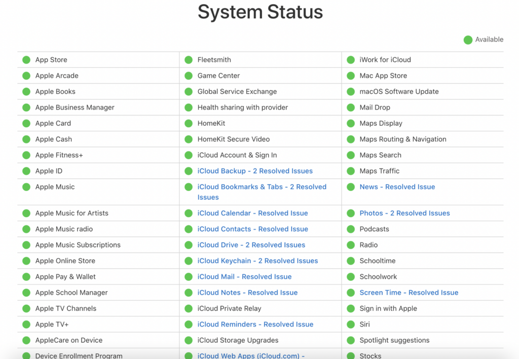The width and height of the screenshot is (519, 359).
Task: Click the Maps Search label
Action: pyautogui.click(x=380, y=155)
